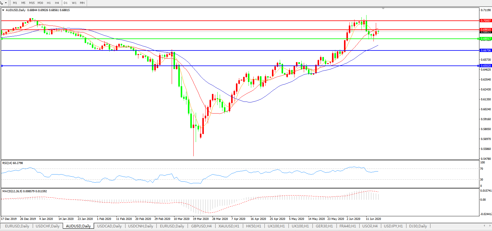This screenshot has width=492, height=231.
Task: Expand the AUDUSD,Daily chart title triangle
Action: [3, 10]
